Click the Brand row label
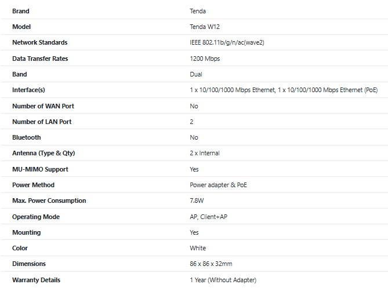 21,11
